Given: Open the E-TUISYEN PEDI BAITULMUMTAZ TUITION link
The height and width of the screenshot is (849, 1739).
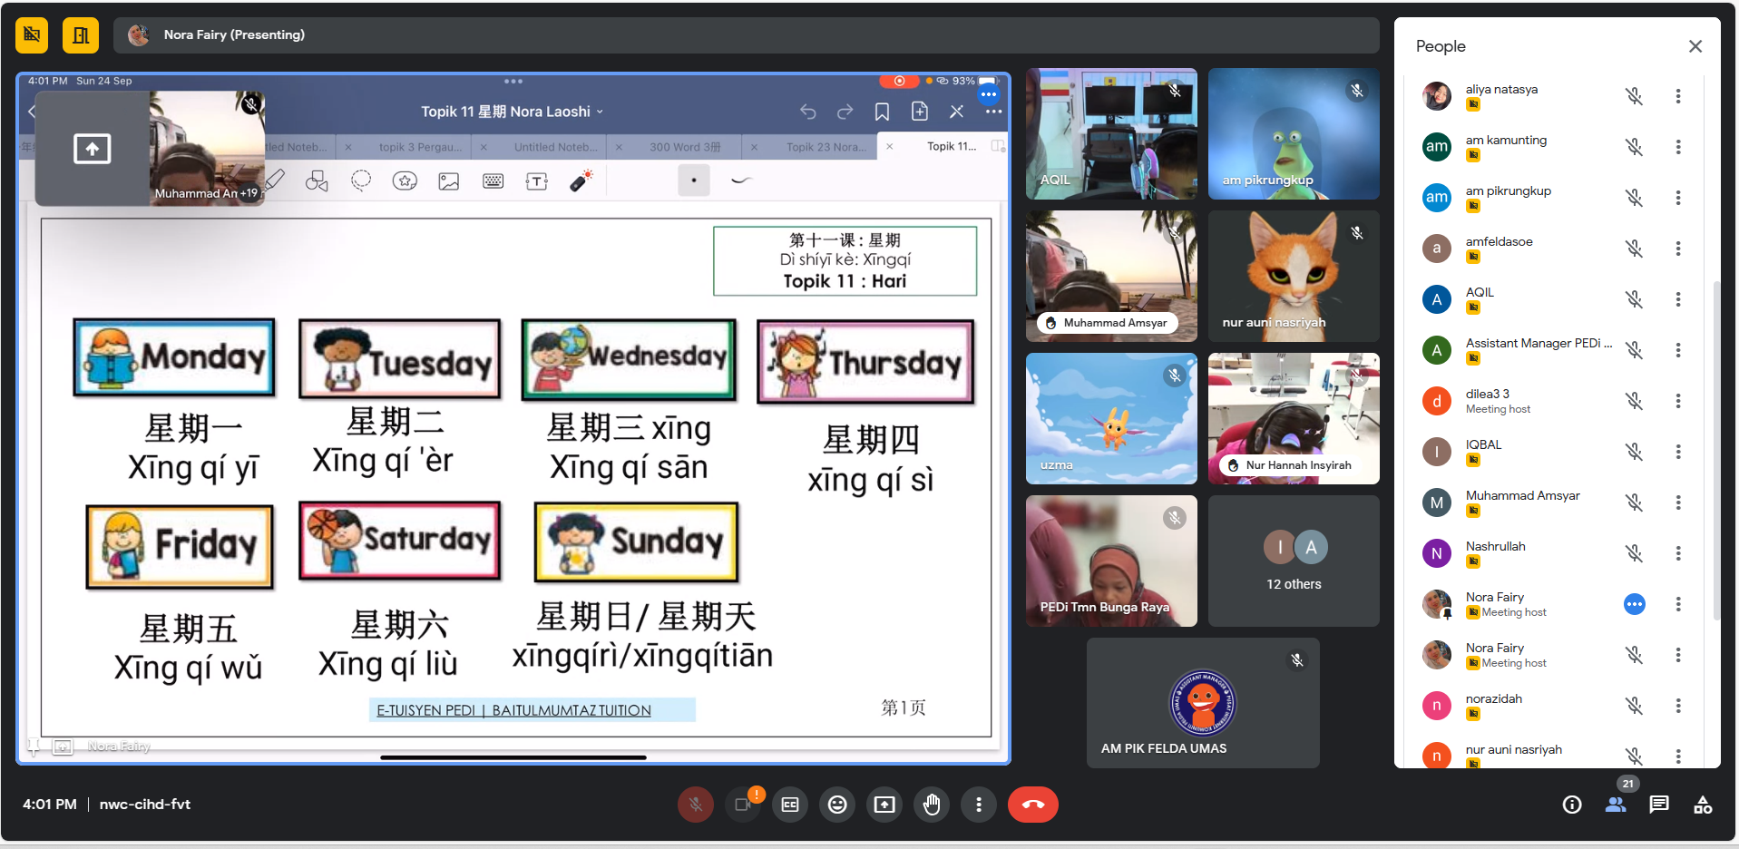Looking at the screenshot, I should pos(513,710).
